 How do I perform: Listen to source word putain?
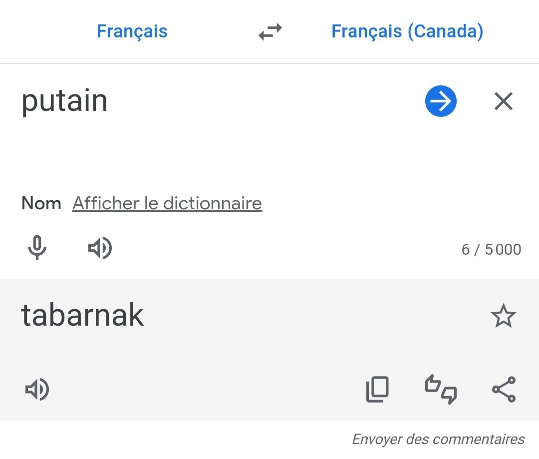point(100,248)
